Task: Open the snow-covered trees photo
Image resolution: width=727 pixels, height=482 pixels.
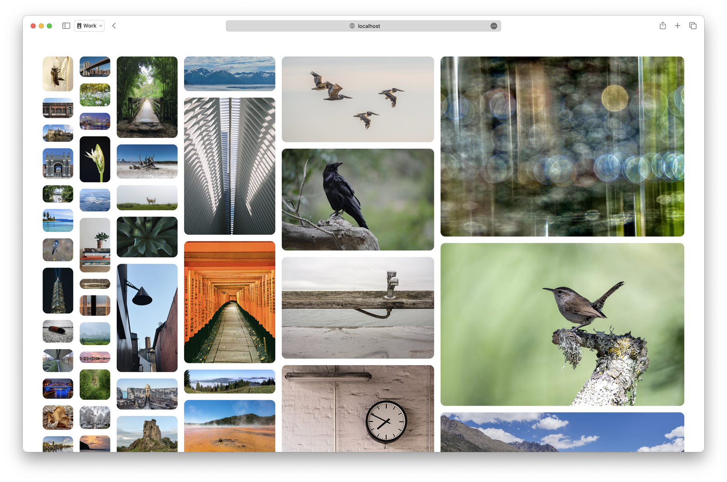Action: coord(95,417)
